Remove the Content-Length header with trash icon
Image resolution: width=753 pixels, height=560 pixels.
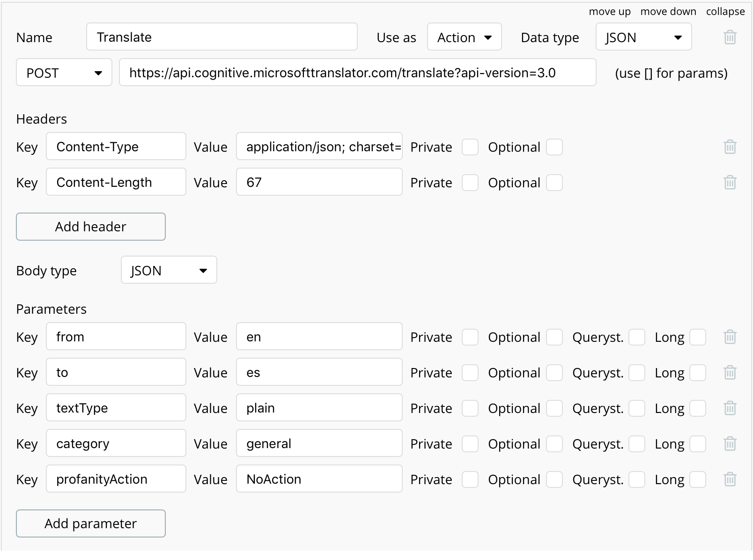730,183
